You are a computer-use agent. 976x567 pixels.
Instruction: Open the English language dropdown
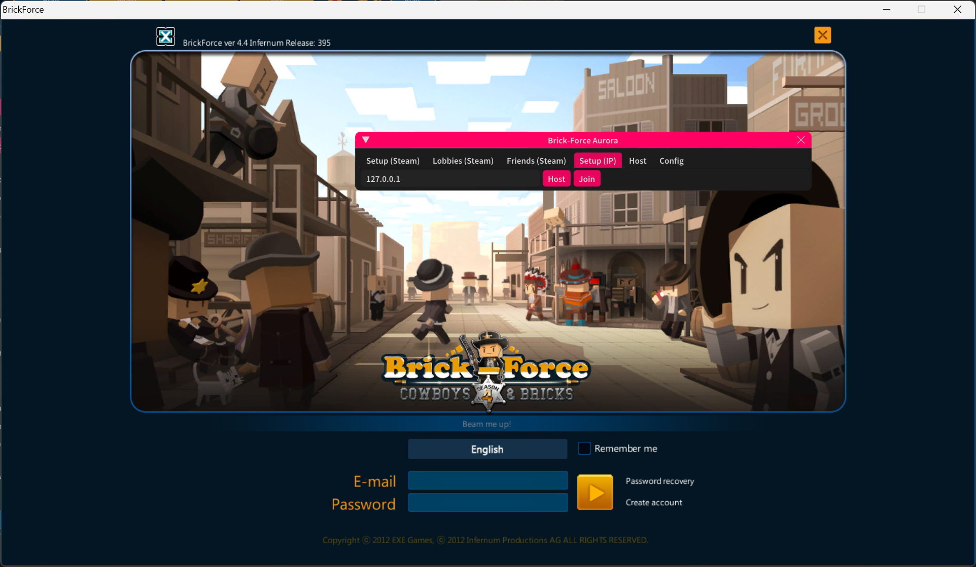[487, 449]
